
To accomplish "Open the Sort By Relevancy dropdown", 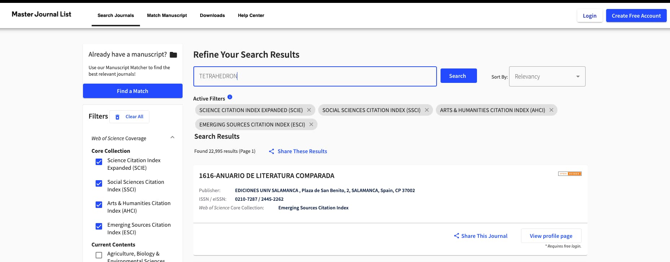I will point(547,76).
